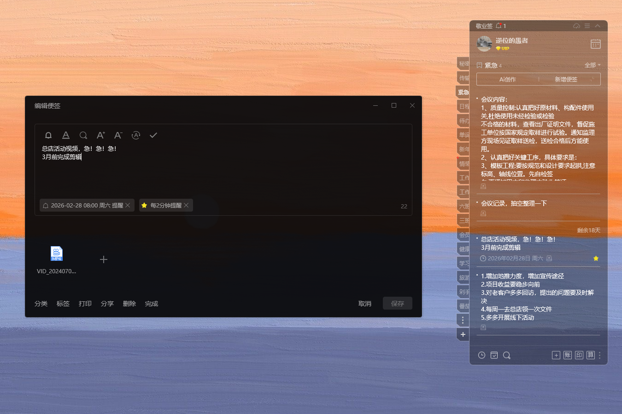Click the decrease font size A- icon

click(118, 135)
